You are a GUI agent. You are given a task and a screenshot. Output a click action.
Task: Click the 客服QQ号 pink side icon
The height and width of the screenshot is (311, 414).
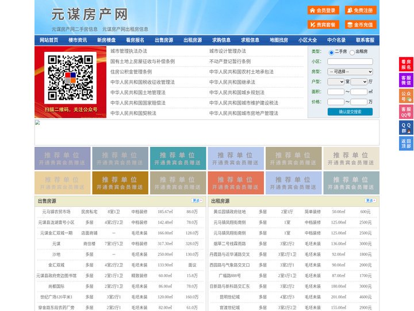click(406, 112)
